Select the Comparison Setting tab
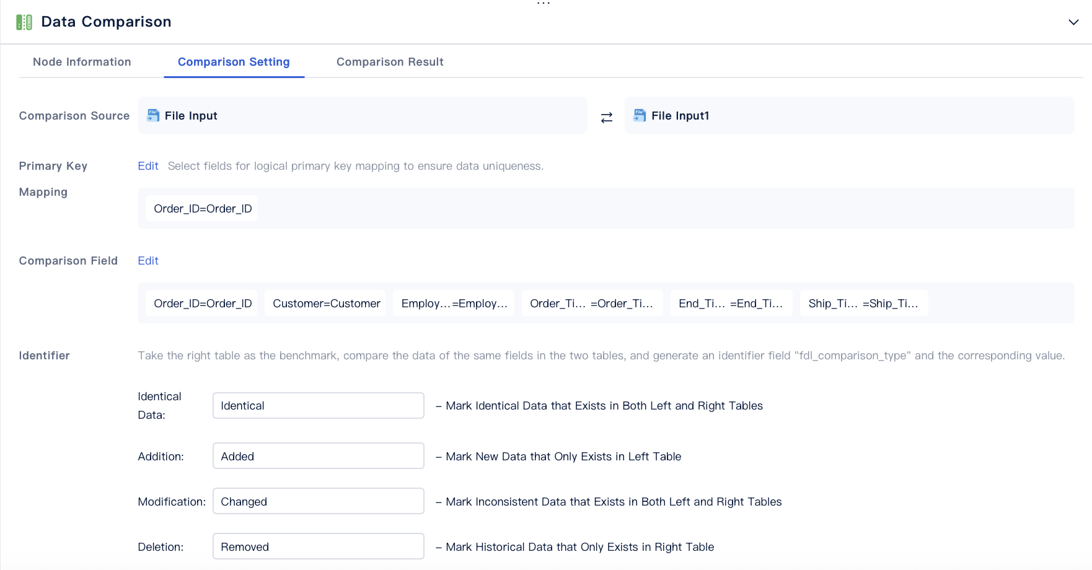1092x570 pixels. 234,62
